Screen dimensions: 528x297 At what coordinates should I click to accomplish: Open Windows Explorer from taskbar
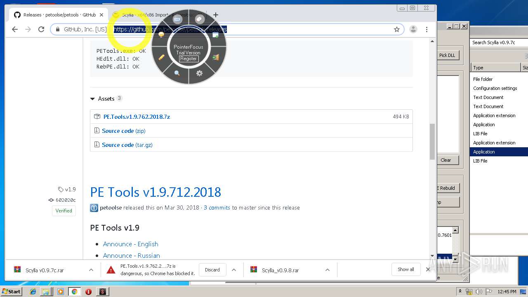coord(46,292)
